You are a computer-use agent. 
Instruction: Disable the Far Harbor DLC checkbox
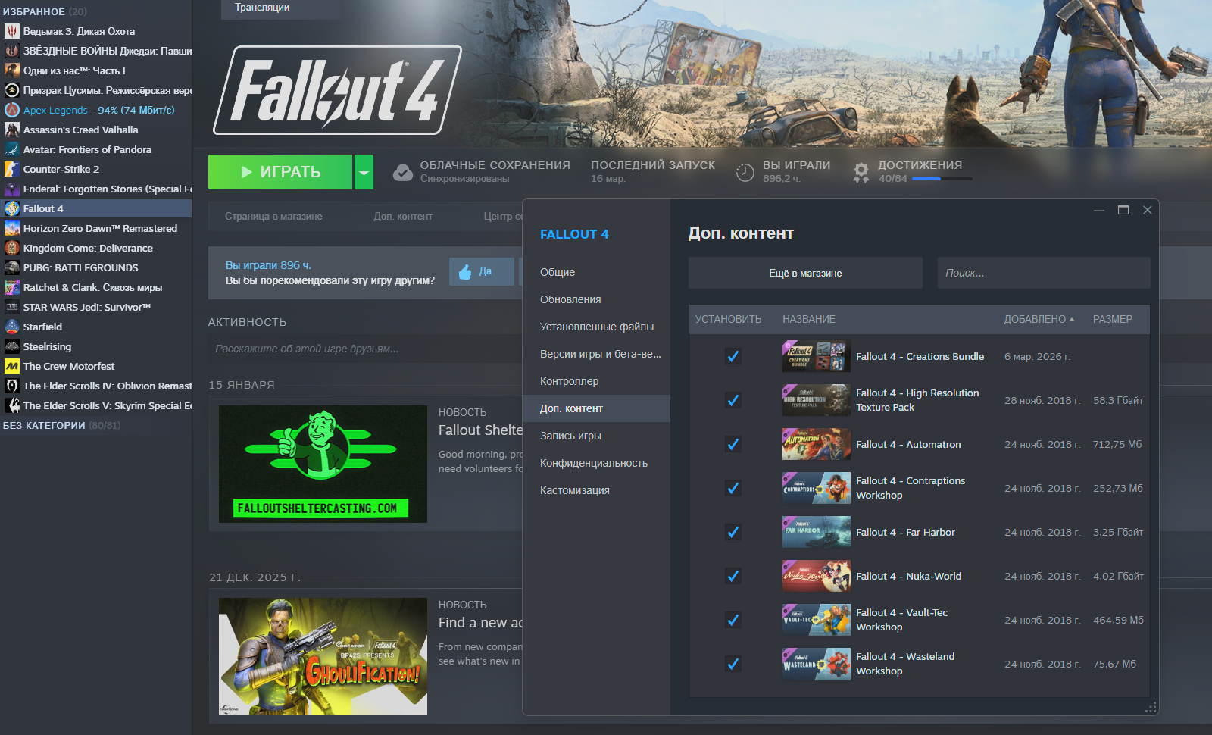click(733, 532)
